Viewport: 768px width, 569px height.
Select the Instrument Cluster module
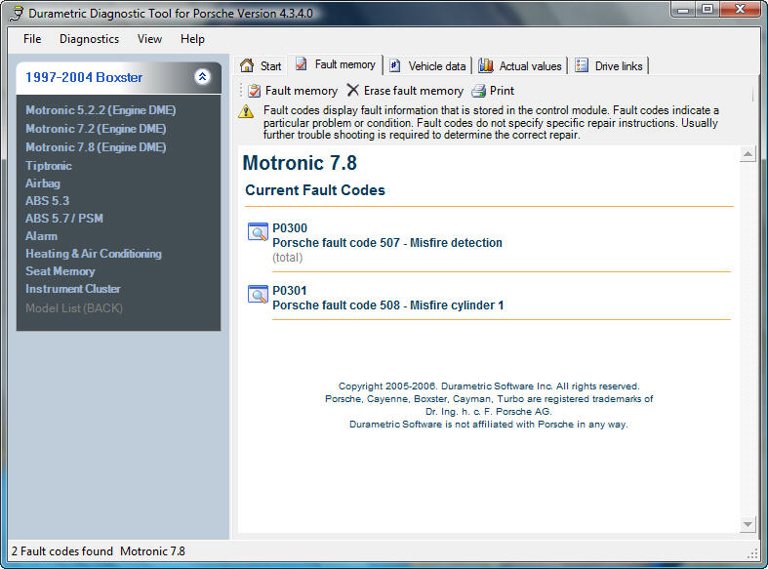72,289
